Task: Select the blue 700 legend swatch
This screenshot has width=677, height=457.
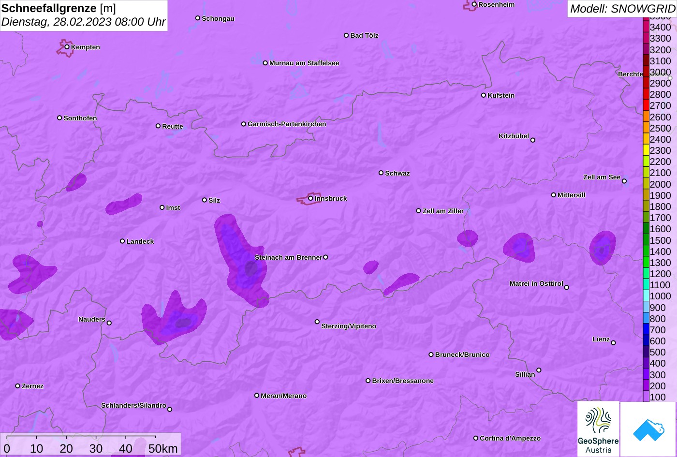Action: pyautogui.click(x=646, y=330)
